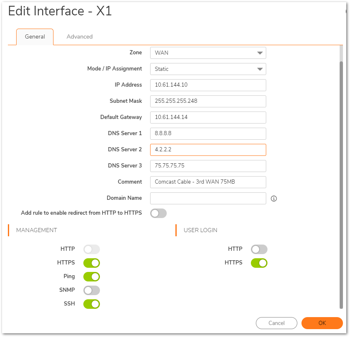The width and height of the screenshot is (350, 337).
Task: Click the Domain Name info icon
Action: tap(273, 199)
